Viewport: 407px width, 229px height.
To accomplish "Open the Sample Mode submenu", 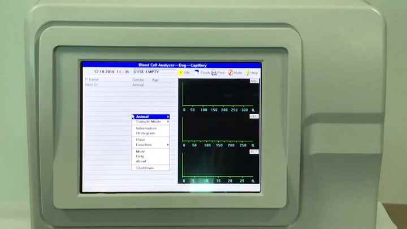I will [x=150, y=122].
